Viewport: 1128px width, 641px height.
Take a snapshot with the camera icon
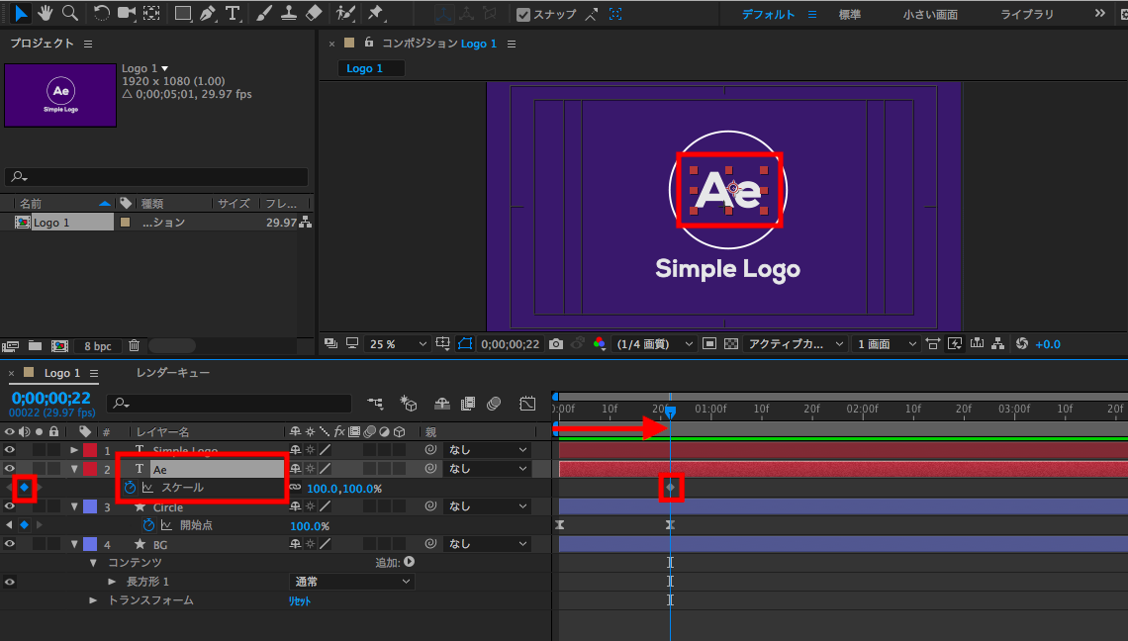coord(556,344)
